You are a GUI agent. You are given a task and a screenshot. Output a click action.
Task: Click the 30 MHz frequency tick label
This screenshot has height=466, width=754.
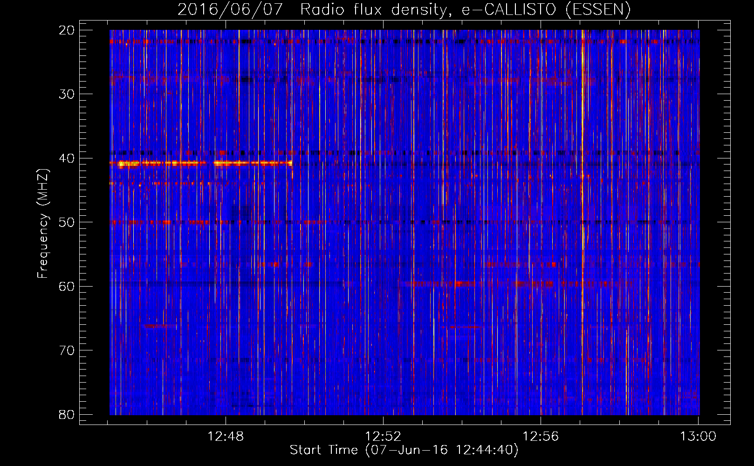click(x=67, y=94)
